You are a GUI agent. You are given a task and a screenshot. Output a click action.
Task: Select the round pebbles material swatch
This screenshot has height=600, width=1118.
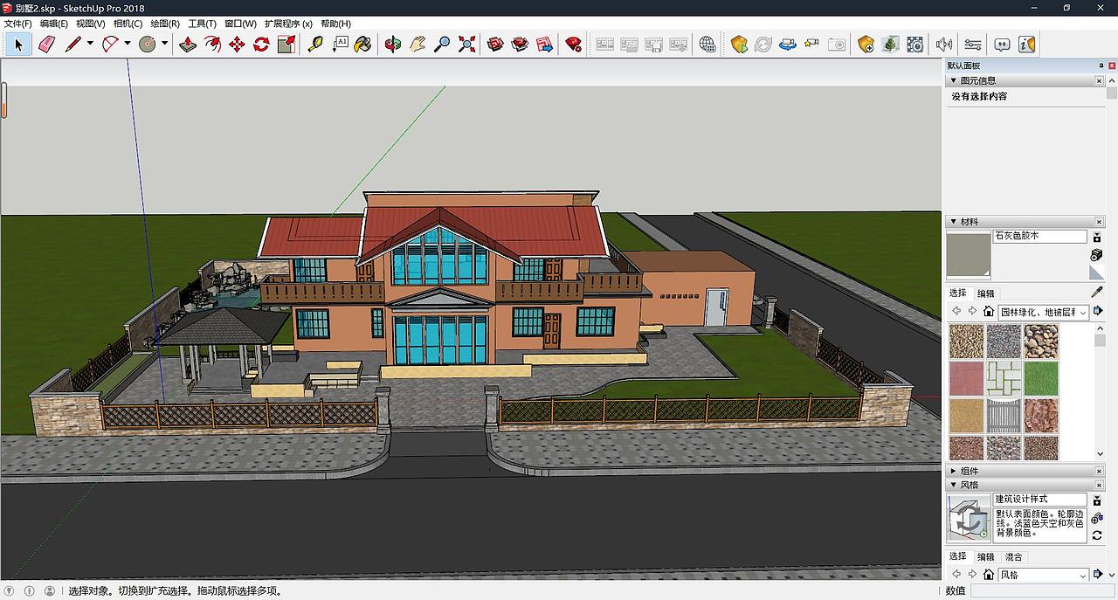tap(1041, 341)
